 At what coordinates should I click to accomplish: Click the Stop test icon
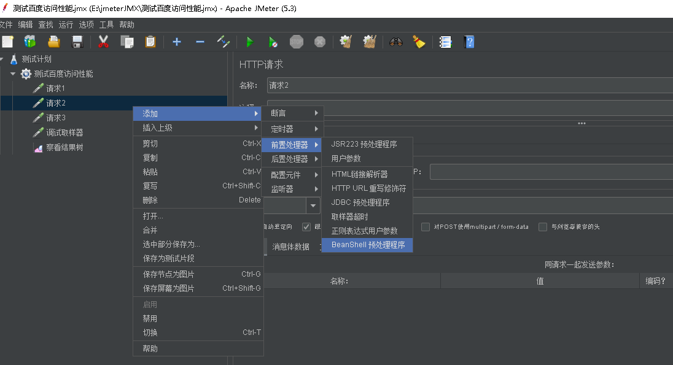tap(297, 42)
